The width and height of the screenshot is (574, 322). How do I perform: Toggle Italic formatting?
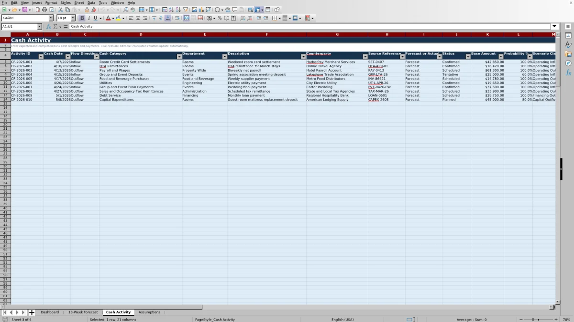pos(88,18)
